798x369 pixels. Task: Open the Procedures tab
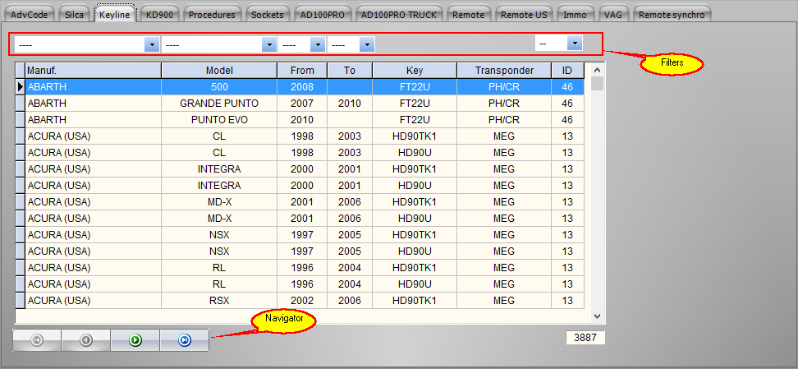coord(212,14)
